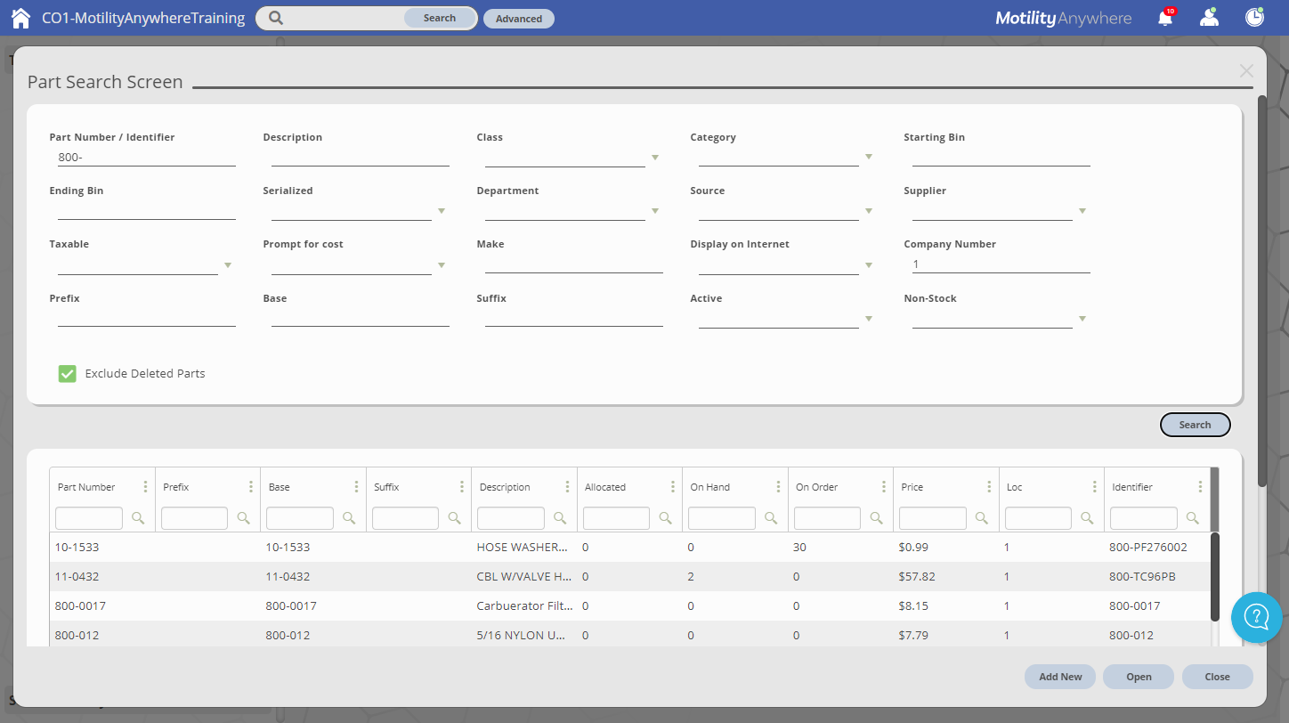Expand the Non-Stock dropdown
The image size is (1289, 723).
click(x=1082, y=319)
